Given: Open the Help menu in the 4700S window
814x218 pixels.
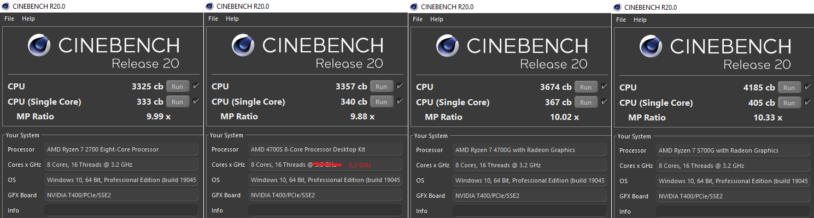Looking at the screenshot, I should pyautogui.click(x=232, y=19).
